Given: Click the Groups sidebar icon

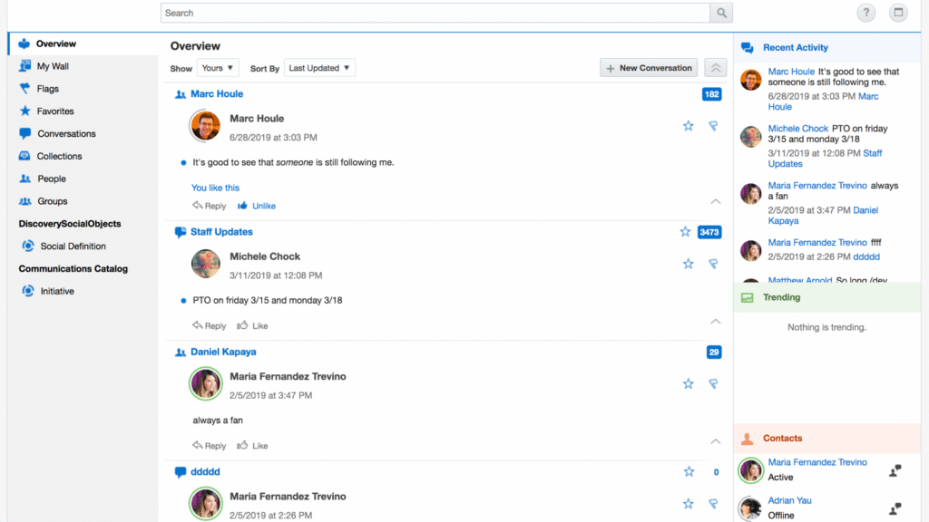Looking at the screenshot, I should click(x=24, y=201).
